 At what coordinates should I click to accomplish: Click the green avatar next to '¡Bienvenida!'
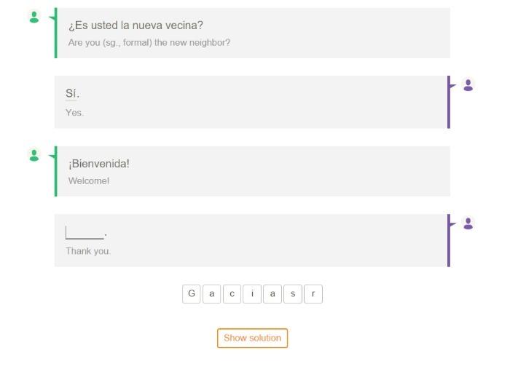tap(34, 155)
